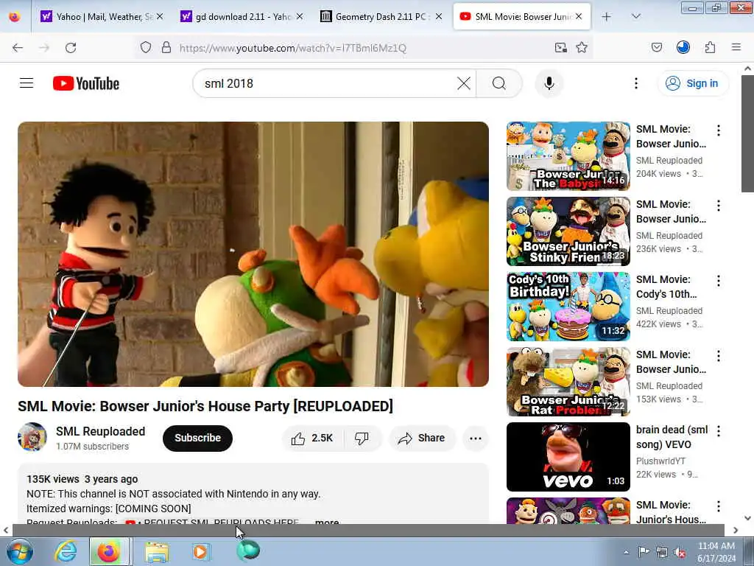
Task: Click the magnifier search button
Action: coord(498,83)
